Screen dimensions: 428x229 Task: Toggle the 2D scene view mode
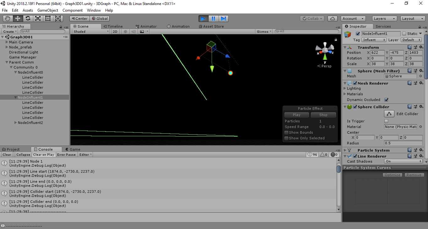(x=115, y=31)
